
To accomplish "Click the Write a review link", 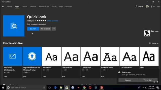I will coord(53,21).
